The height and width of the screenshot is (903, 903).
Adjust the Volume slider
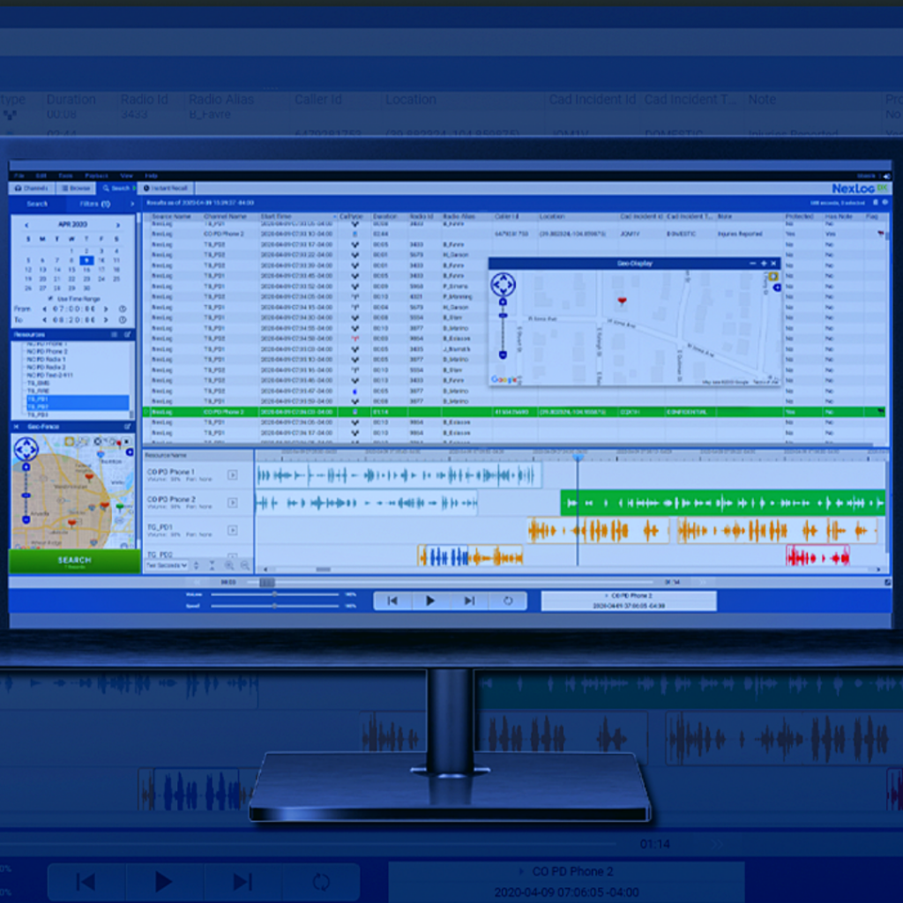[x=275, y=594]
